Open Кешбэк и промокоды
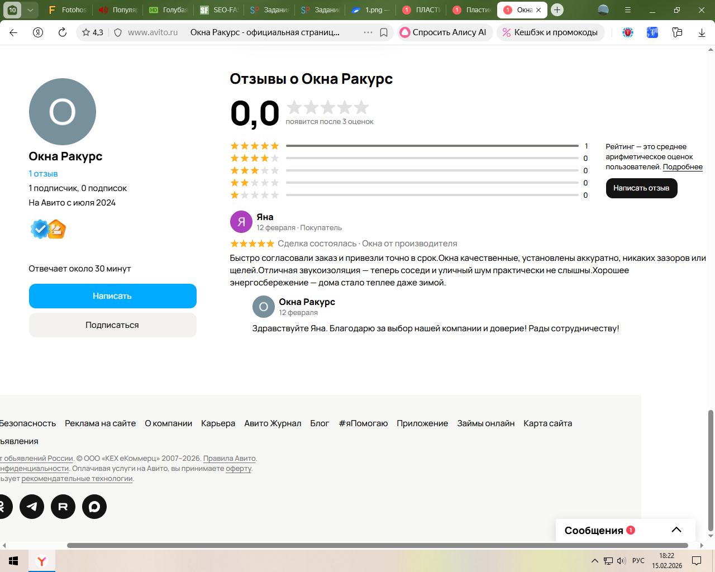 coord(551,32)
